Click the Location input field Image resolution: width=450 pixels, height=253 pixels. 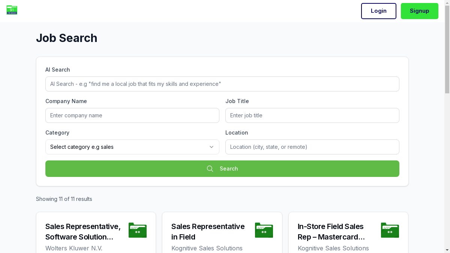pyautogui.click(x=312, y=147)
